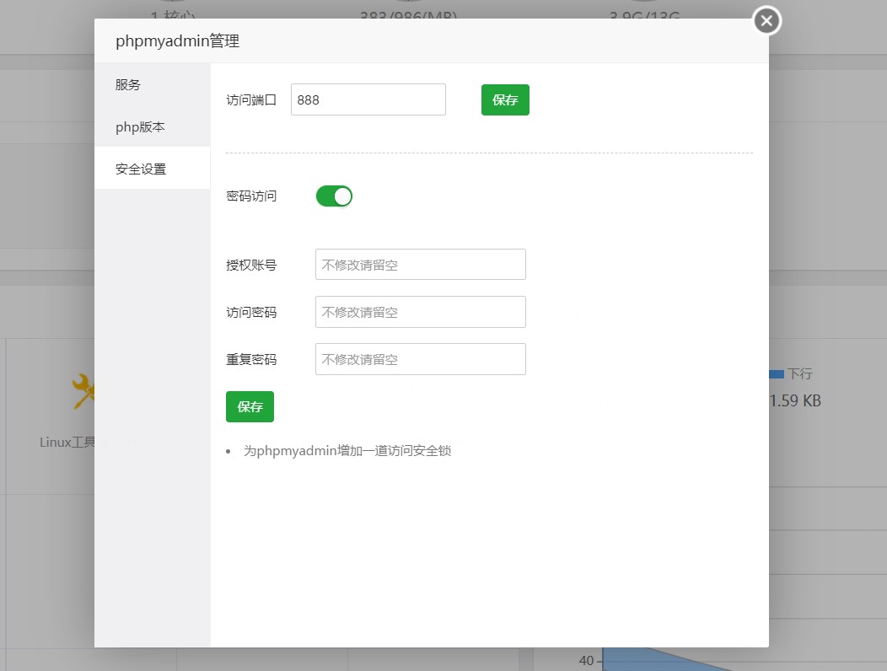The height and width of the screenshot is (671, 887).
Task: Click the 1.59 KB value in background
Action: pos(795,400)
